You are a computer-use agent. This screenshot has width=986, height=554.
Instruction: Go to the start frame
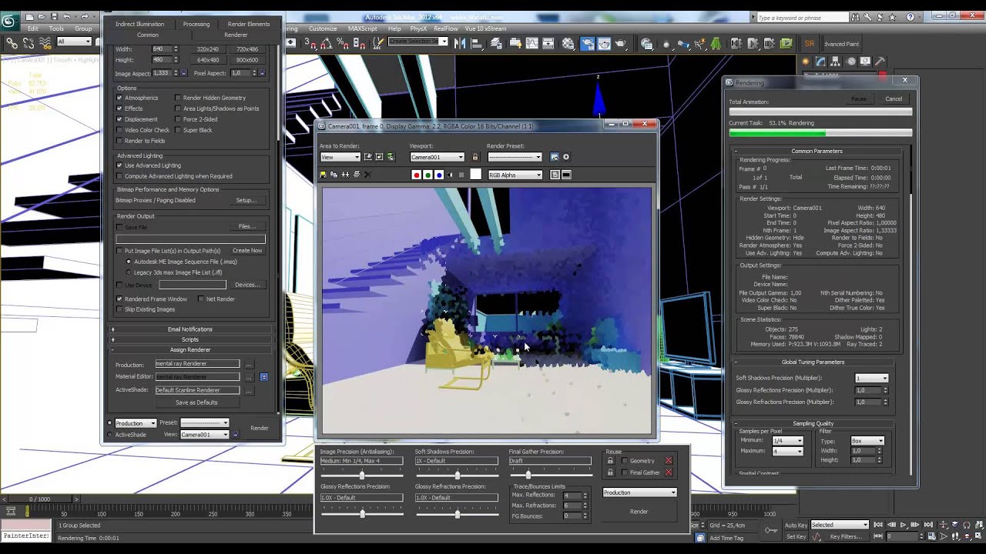point(878,525)
